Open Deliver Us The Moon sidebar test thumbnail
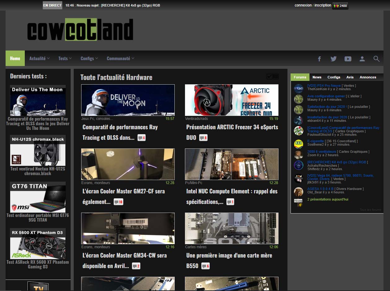The width and height of the screenshot is (390, 291). [38, 100]
